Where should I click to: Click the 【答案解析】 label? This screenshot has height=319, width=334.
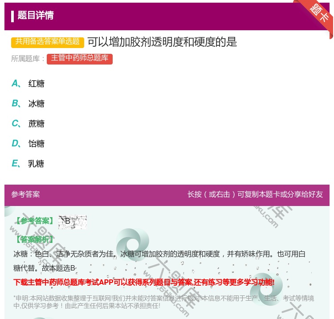[35, 239]
